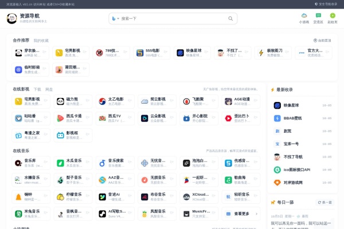
Task: Open 宅男影视 in 在线影视 section
Action: click(31, 101)
